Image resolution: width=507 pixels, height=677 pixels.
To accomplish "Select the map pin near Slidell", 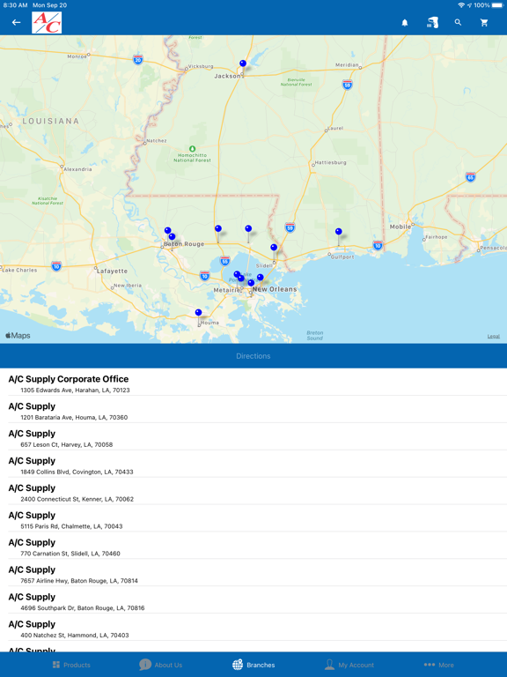I will (x=274, y=248).
